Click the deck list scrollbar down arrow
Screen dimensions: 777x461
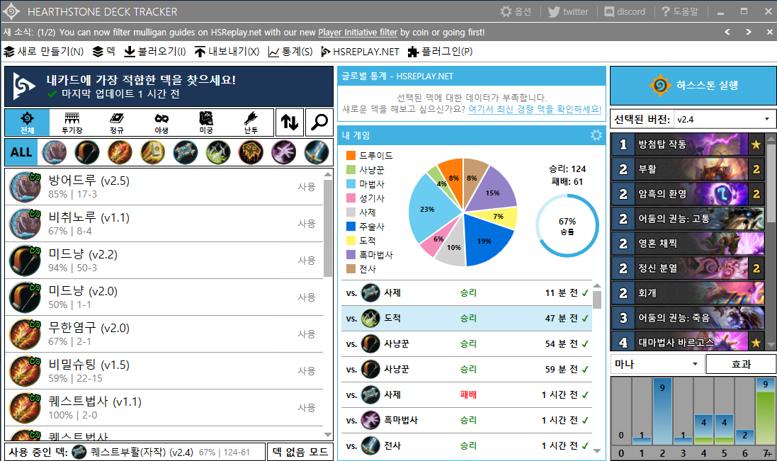[x=327, y=434]
